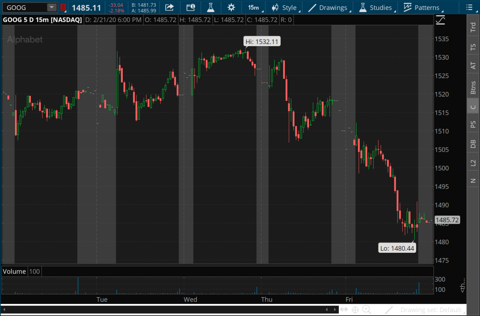Viewport: 480px width, 316px height.
Task: Select the C side tab
Action: [473, 107]
